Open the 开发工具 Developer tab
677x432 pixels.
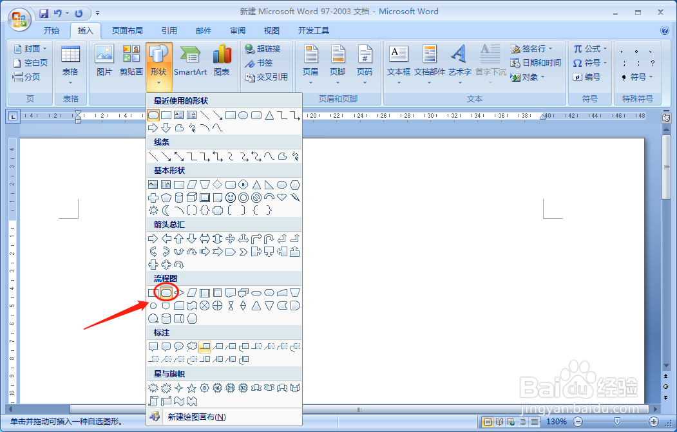pos(314,31)
